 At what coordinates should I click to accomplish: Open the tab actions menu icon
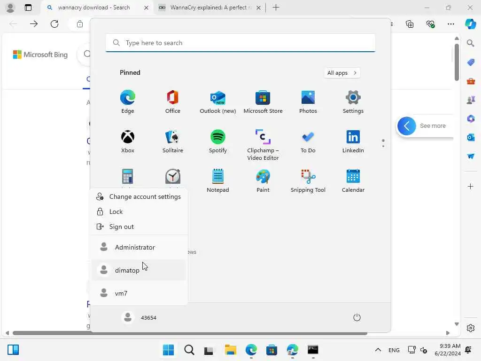(28, 8)
